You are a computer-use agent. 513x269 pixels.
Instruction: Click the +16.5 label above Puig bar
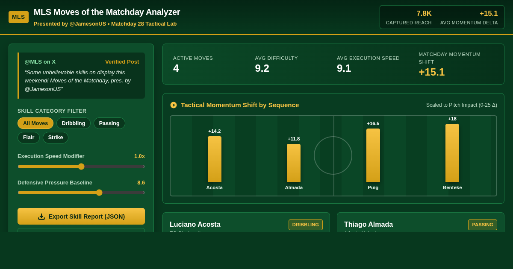point(373,123)
